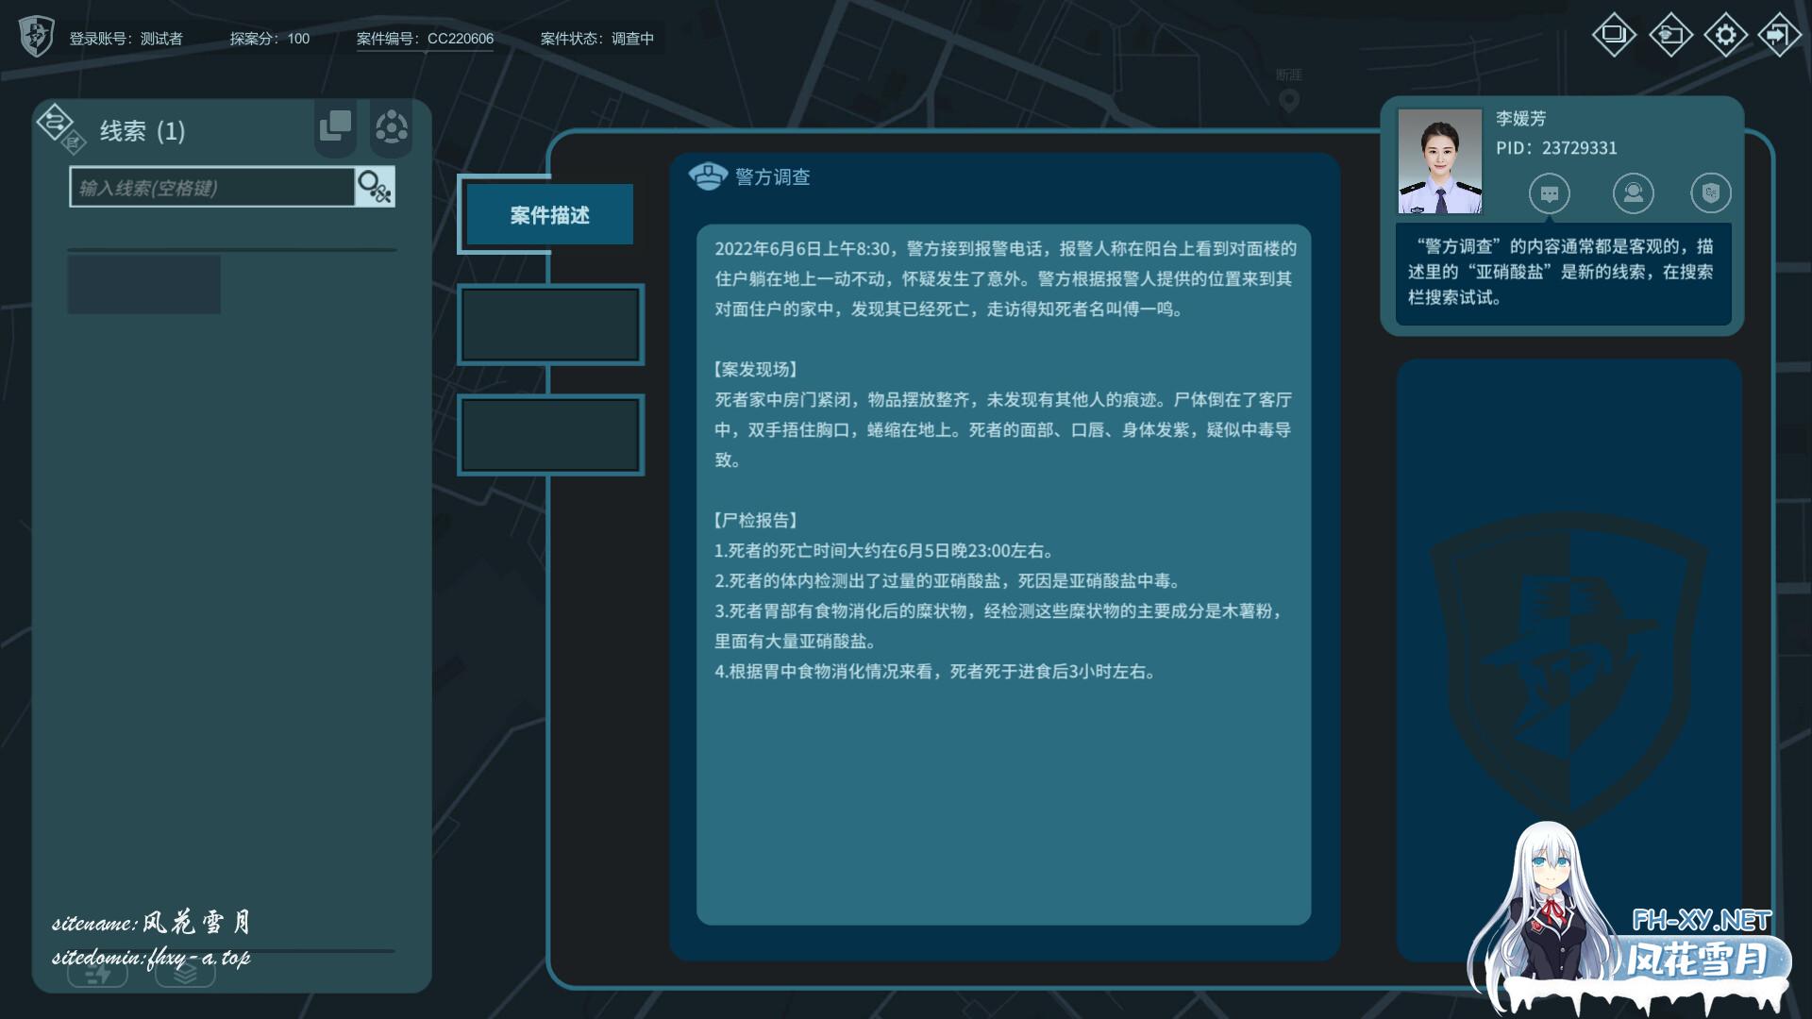Image resolution: width=1812 pixels, height=1019 pixels.
Task: Open the case folder icon at top right
Action: [1670, 35]
